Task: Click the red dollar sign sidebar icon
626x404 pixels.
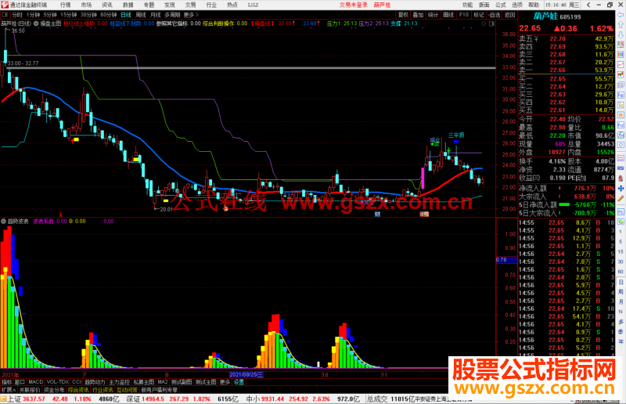Action: [621, 178]
